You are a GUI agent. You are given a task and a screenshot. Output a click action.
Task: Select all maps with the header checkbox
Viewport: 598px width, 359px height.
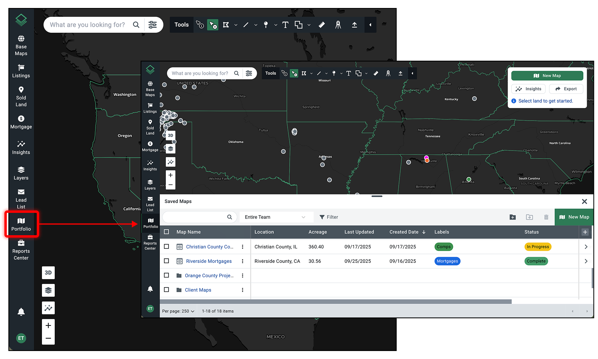pos(167,232)
